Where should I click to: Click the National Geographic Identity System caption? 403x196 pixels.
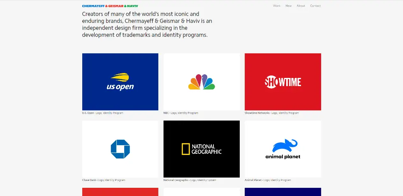[x=190, y=180]
